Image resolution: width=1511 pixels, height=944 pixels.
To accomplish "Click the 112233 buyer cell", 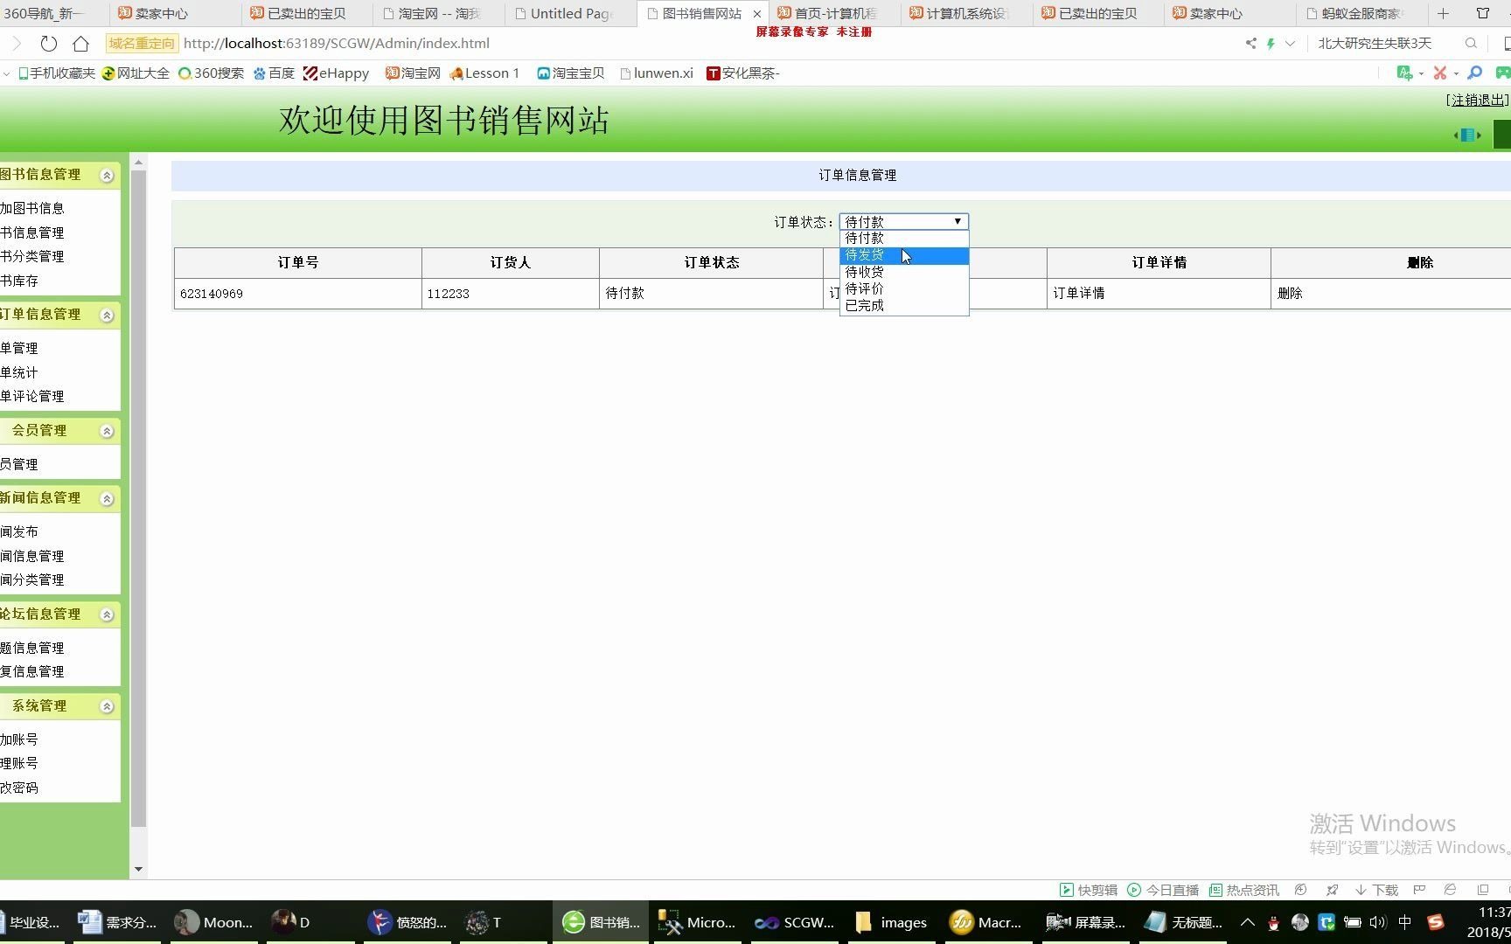I will click(511, 294).
